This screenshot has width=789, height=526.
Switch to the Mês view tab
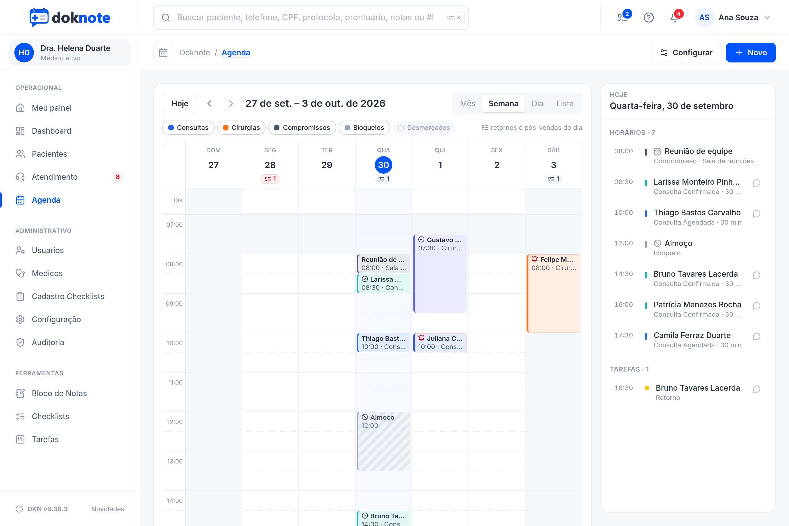(x=468, y=104)
